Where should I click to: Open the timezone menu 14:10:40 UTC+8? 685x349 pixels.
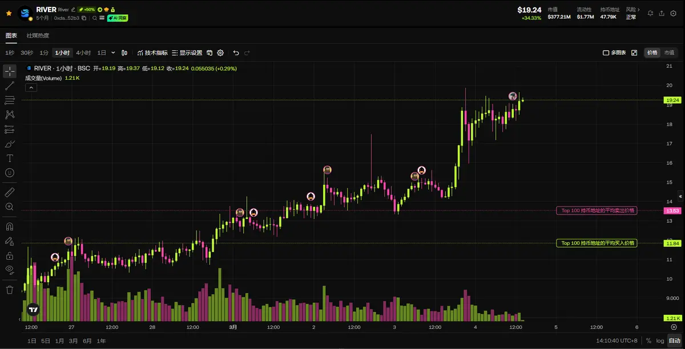(616, 340)
